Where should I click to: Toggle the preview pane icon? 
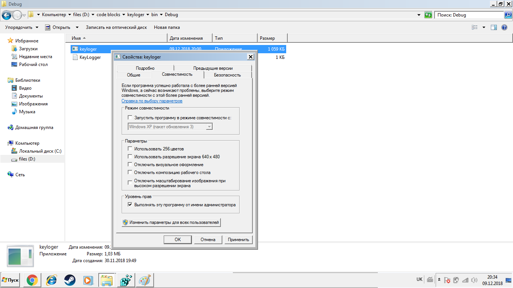(494, 27)
